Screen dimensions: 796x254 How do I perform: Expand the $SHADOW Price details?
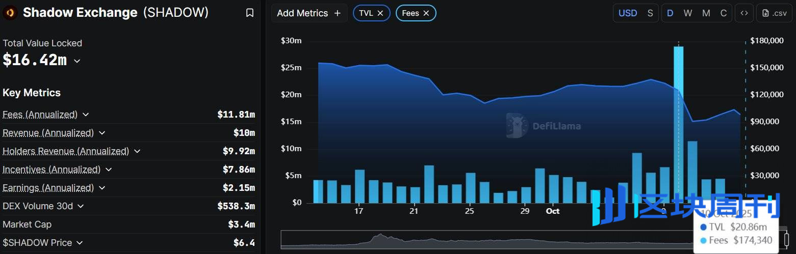pyautogui.click(x=80, y=243)
